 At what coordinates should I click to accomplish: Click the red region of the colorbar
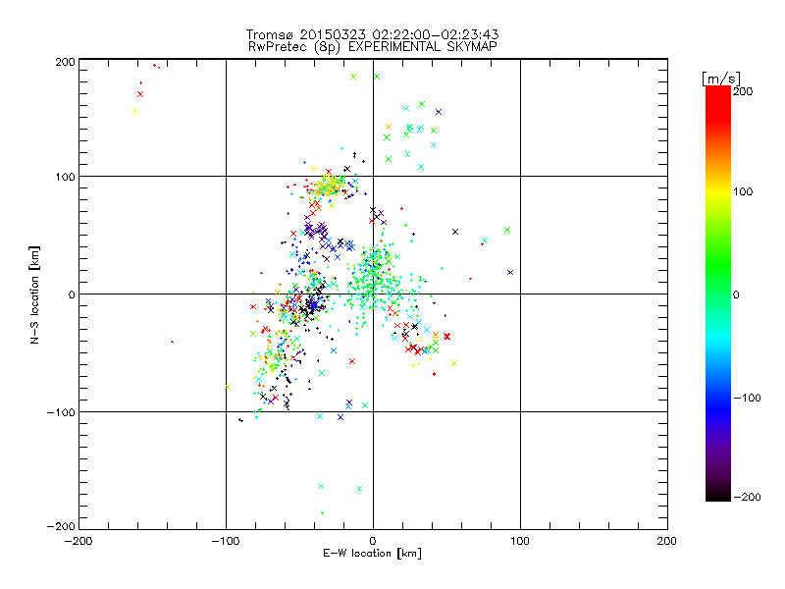point(718,103)
